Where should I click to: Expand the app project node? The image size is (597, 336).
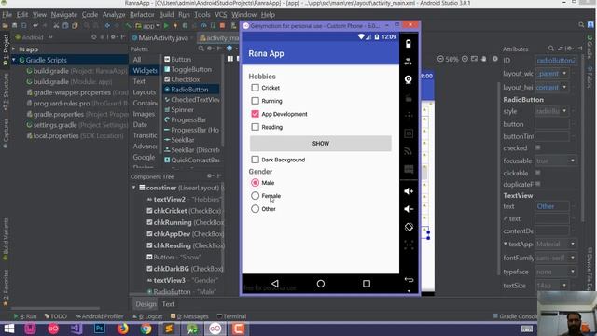tap(14, 49)
